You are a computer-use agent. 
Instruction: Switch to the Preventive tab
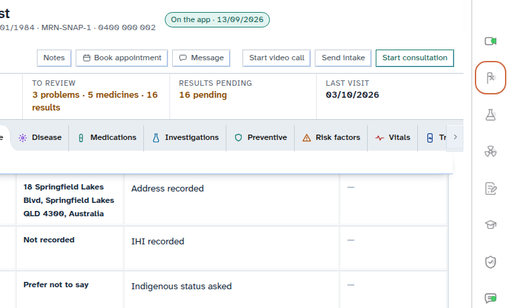(x=261, y=138)
